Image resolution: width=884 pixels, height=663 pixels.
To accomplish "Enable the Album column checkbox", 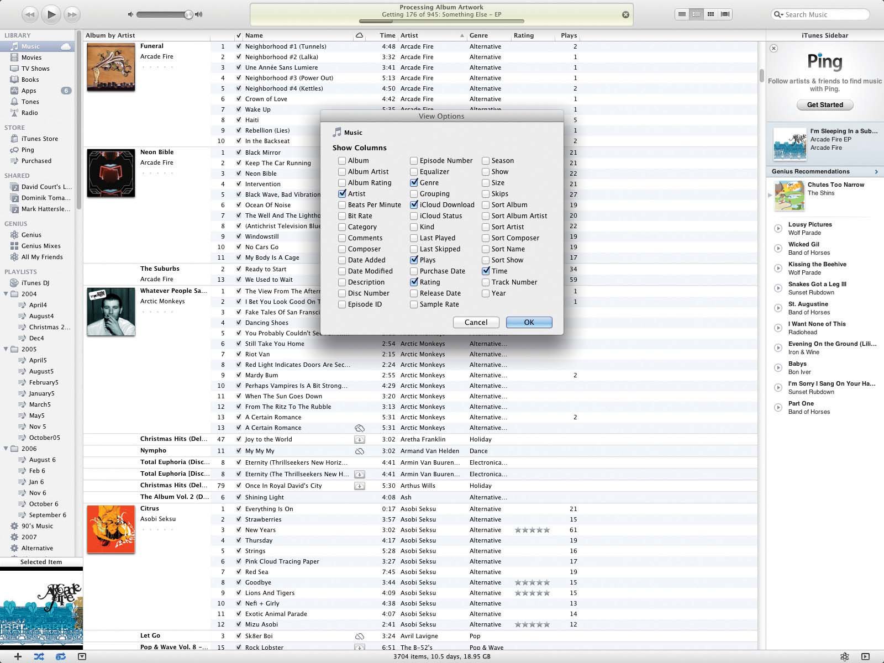I will coord(342,161).
